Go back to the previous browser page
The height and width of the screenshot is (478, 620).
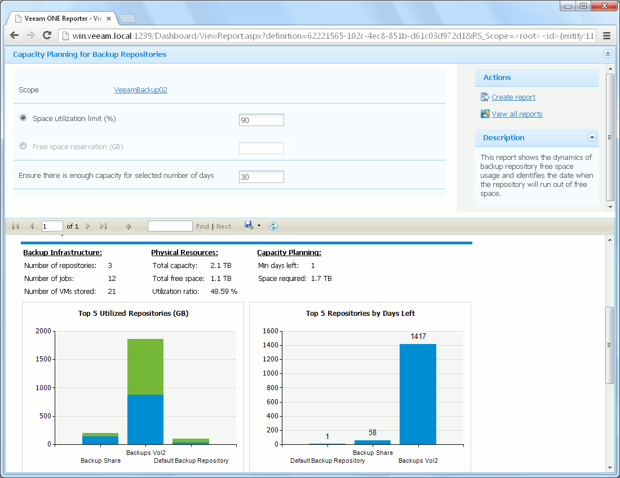(14, 35)
